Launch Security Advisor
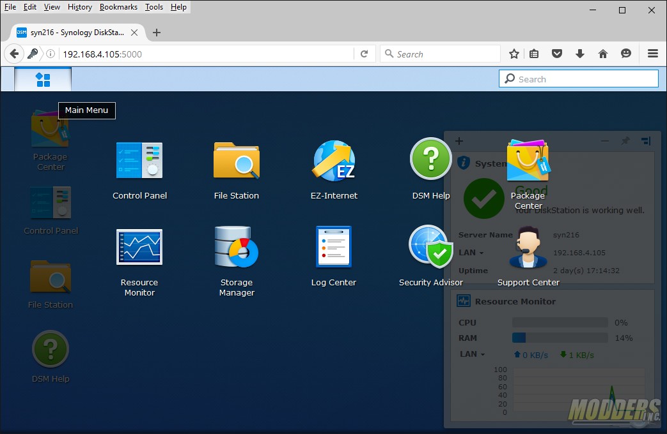 [x=430, y=256]
